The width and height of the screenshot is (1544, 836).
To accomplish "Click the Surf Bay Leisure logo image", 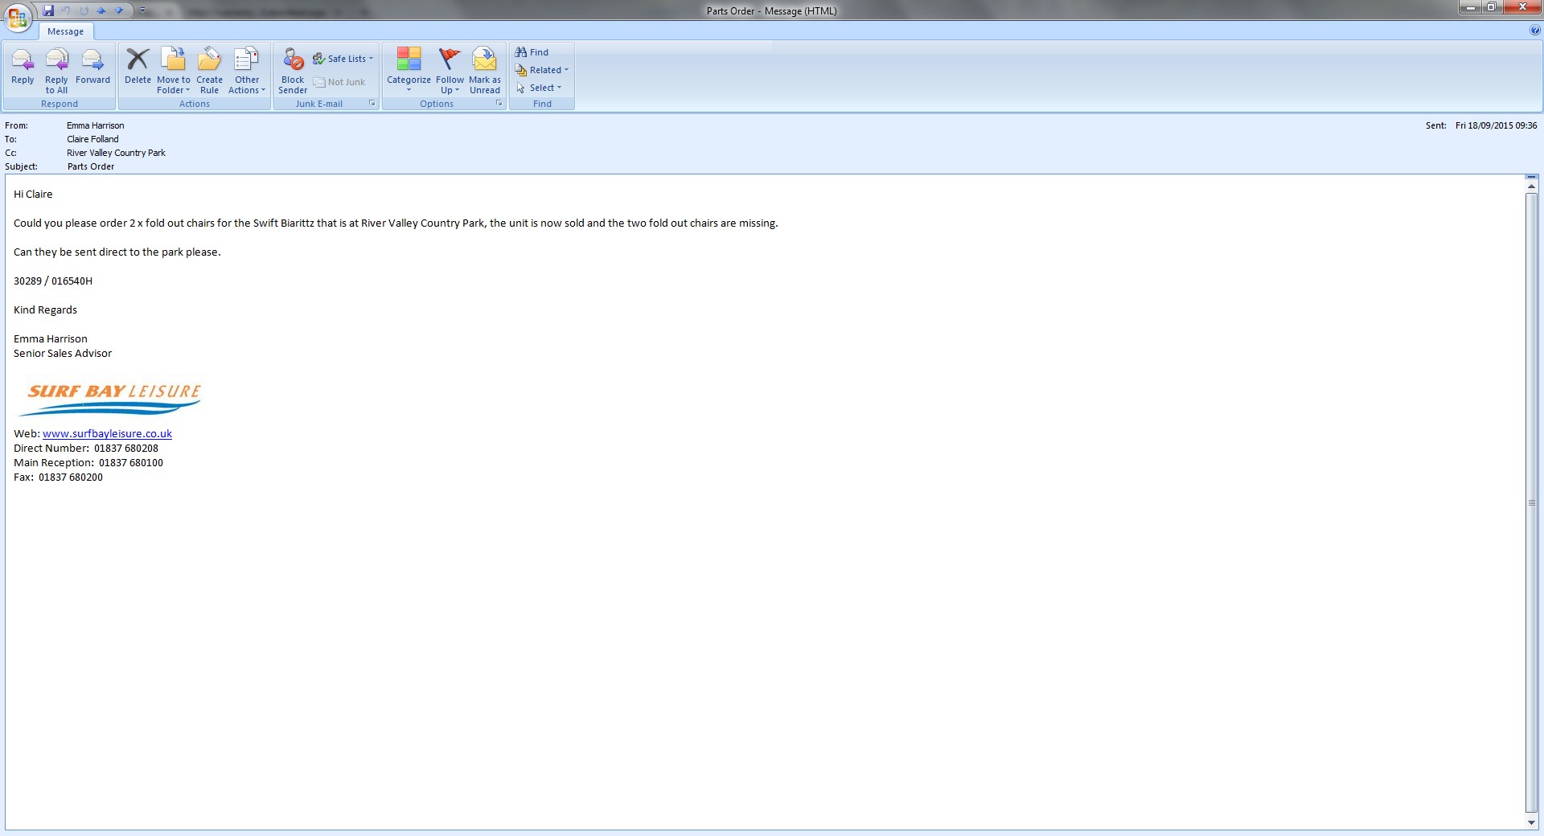I will point(109,399).
